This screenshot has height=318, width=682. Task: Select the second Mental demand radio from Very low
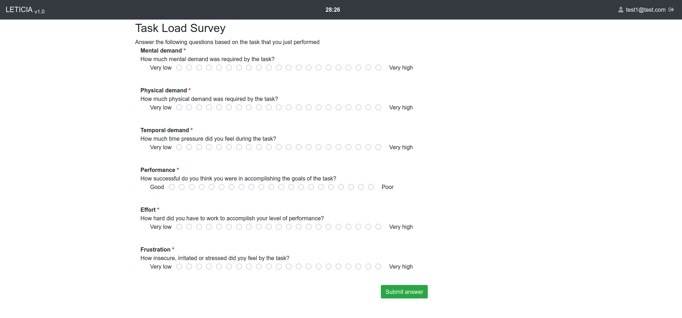pyautogui.click(x=189, y=68)
